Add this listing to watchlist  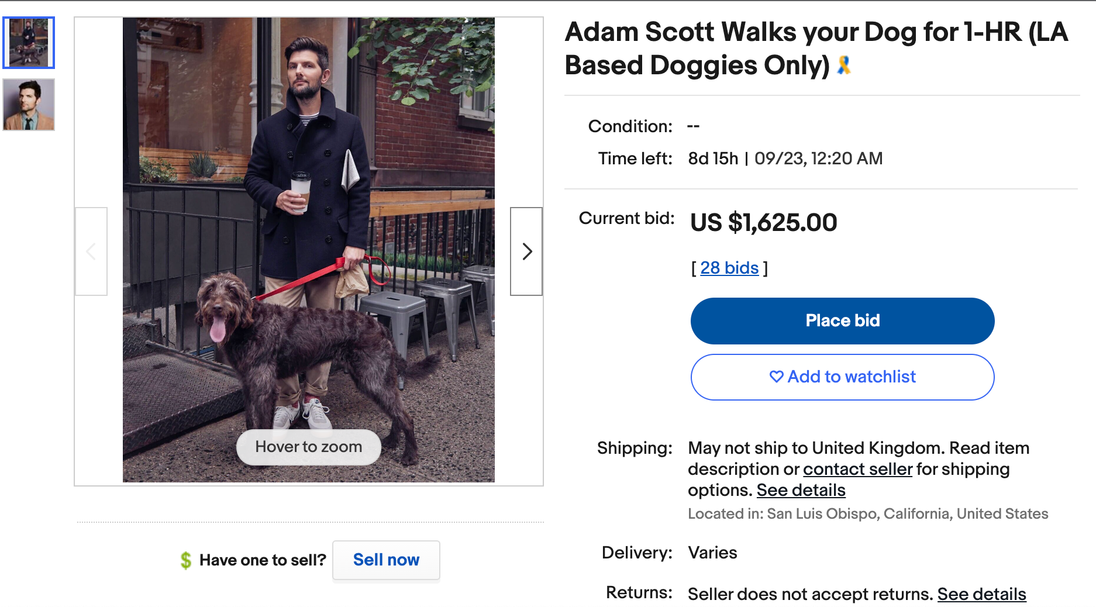842,377
